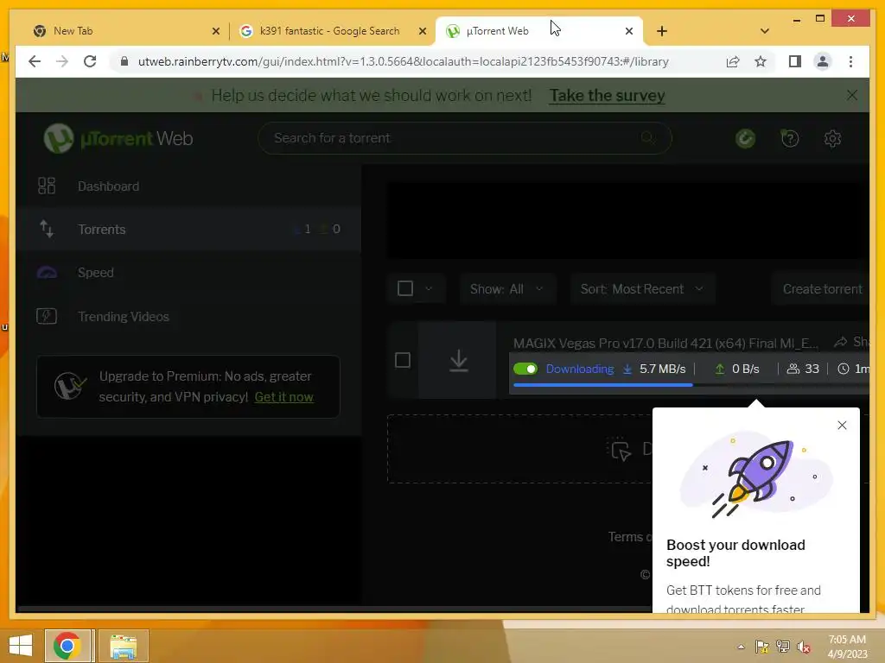Click the blue download progress bar

(x=602, y=385)
